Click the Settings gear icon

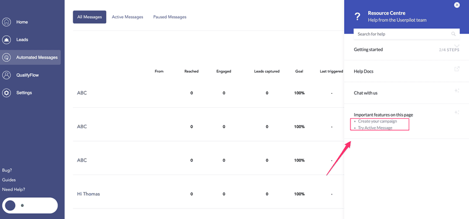tap(6, 93)
